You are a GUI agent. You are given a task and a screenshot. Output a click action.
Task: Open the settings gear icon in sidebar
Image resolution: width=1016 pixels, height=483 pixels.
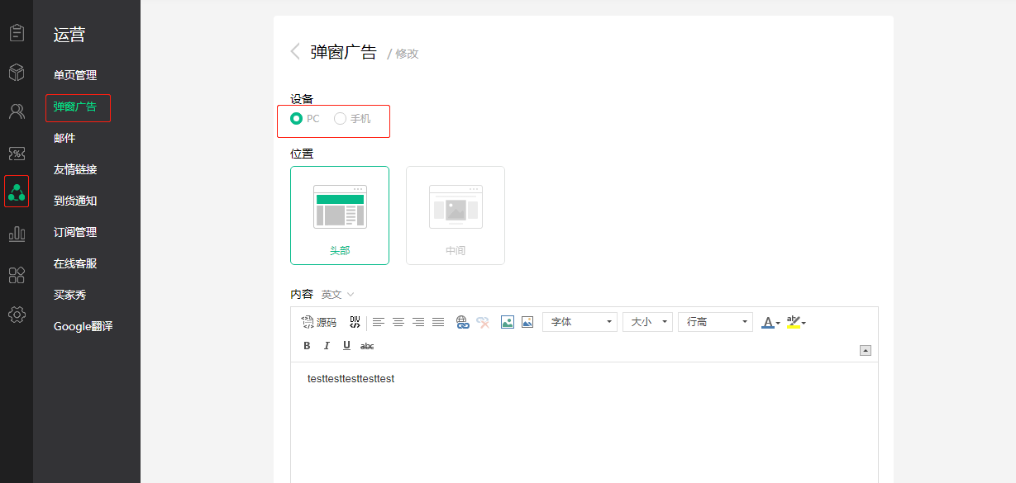[17, 315]
